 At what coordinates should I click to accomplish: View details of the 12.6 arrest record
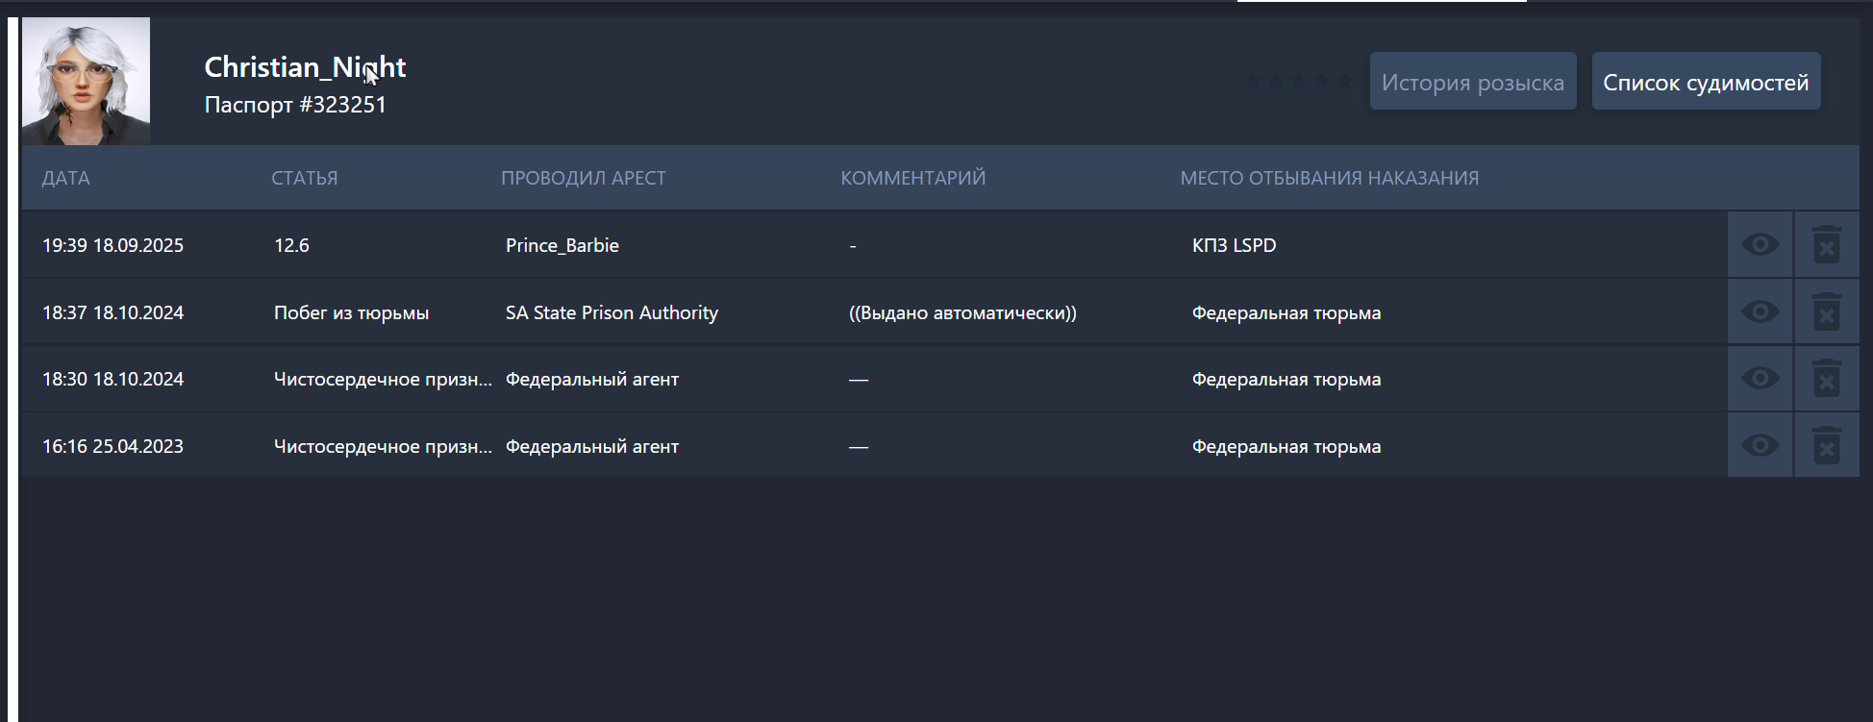[1760, 245]
